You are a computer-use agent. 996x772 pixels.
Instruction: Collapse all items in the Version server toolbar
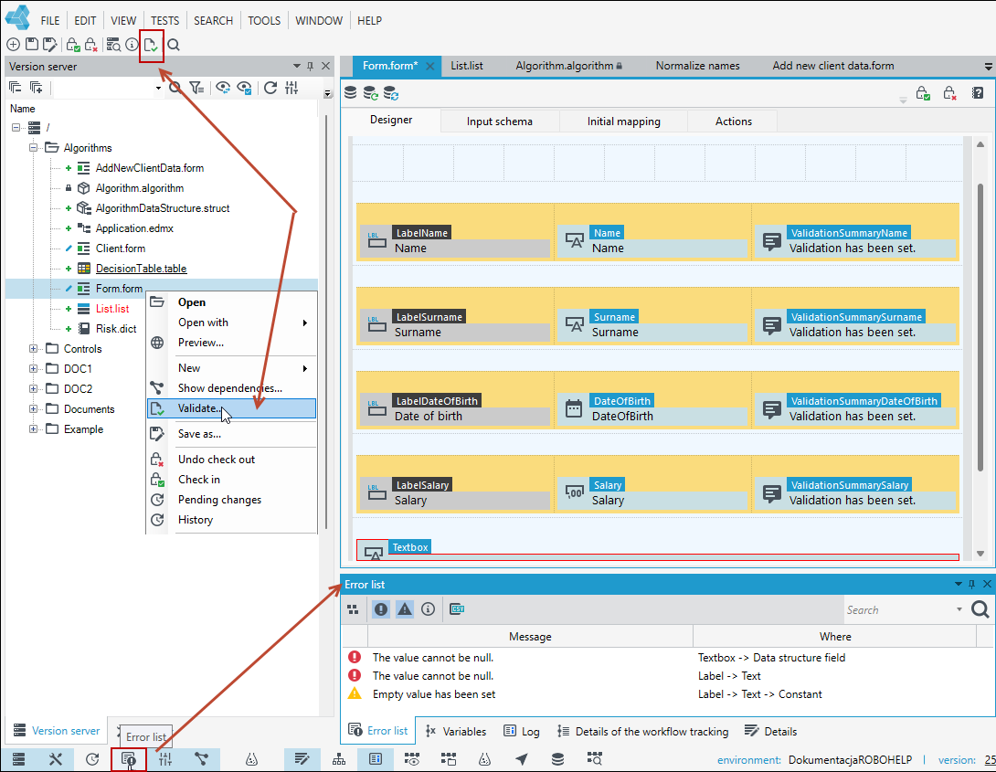pos(16,88)
